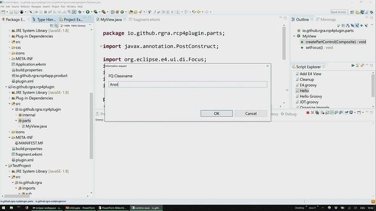Click the FQ Classname text field

[x=187, y=84]
